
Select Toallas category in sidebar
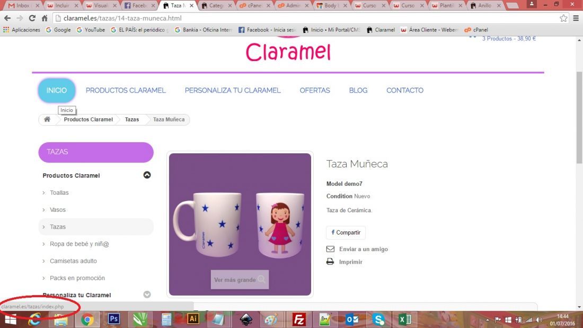[59, 193]
